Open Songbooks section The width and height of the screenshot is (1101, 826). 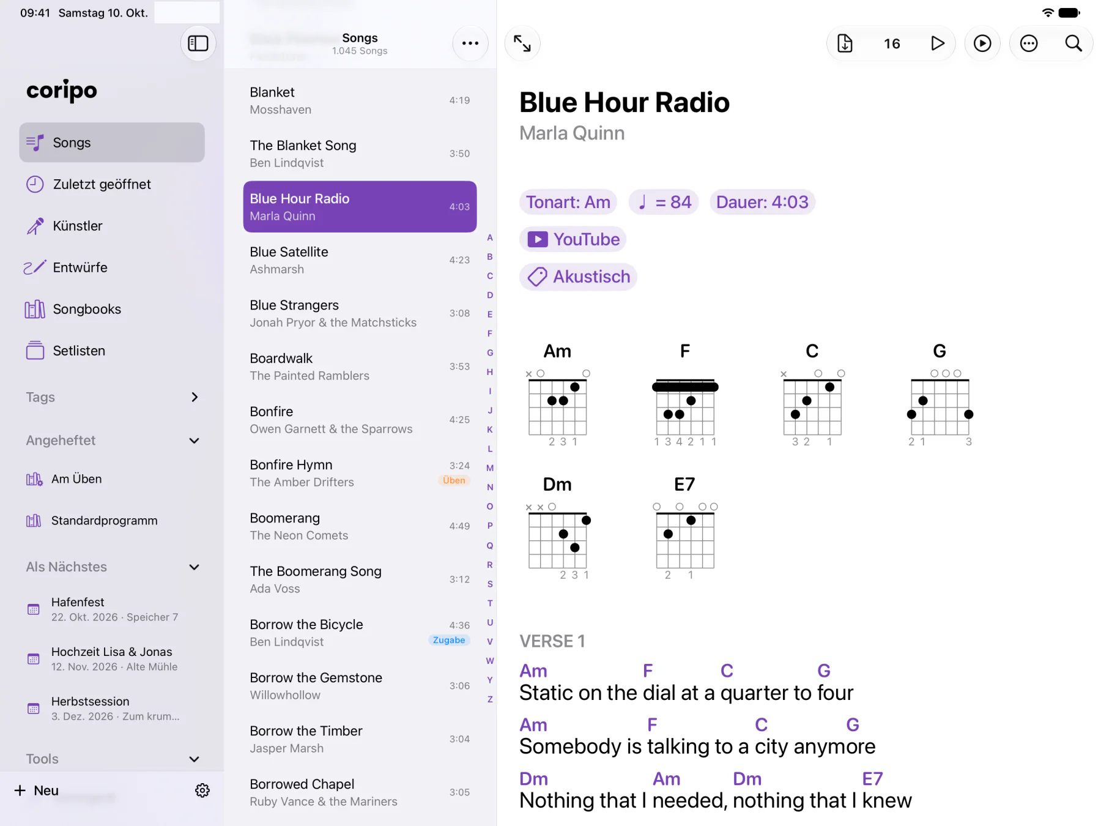112,309
